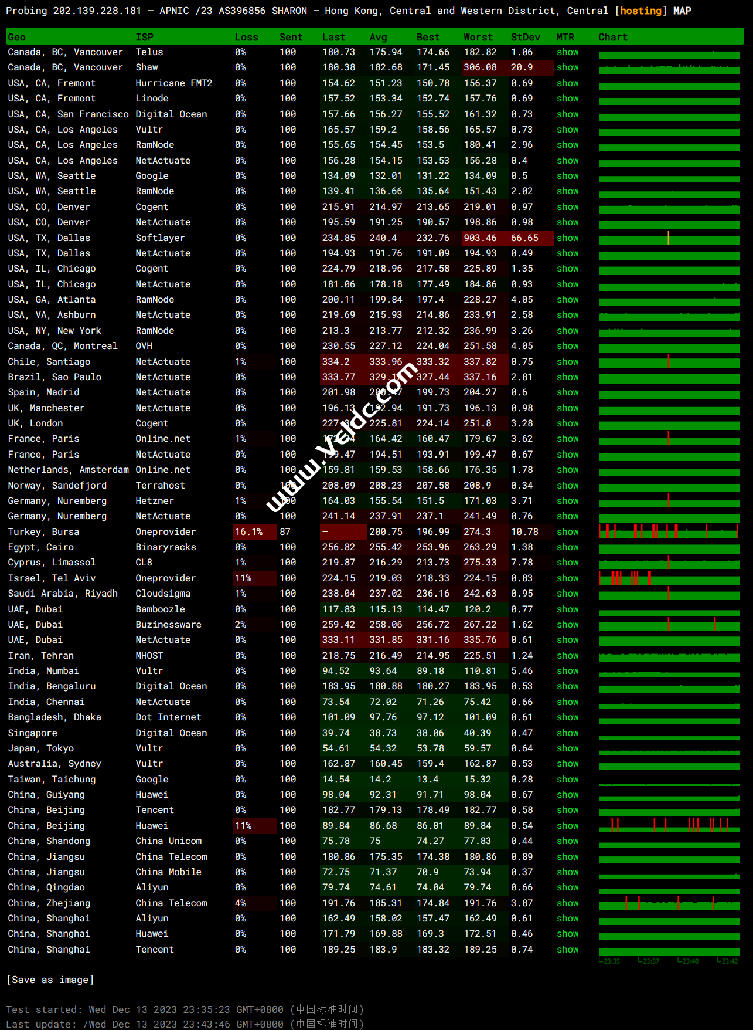The height and width of the screenshot is (1030, 753).
Task: Show MTR for China Zhejiang China Telecom
Action: [568, 903]
